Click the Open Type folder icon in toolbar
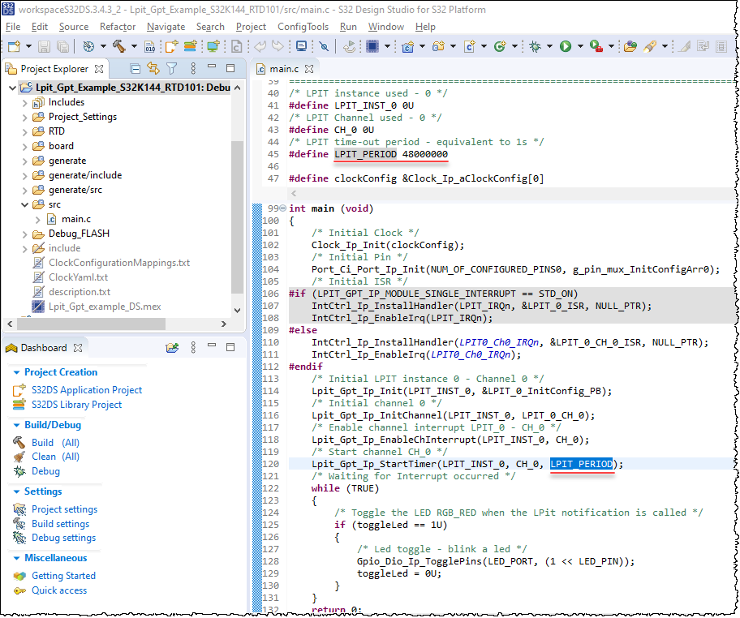Viewport: 740px width, 618px height. (630, 47)
